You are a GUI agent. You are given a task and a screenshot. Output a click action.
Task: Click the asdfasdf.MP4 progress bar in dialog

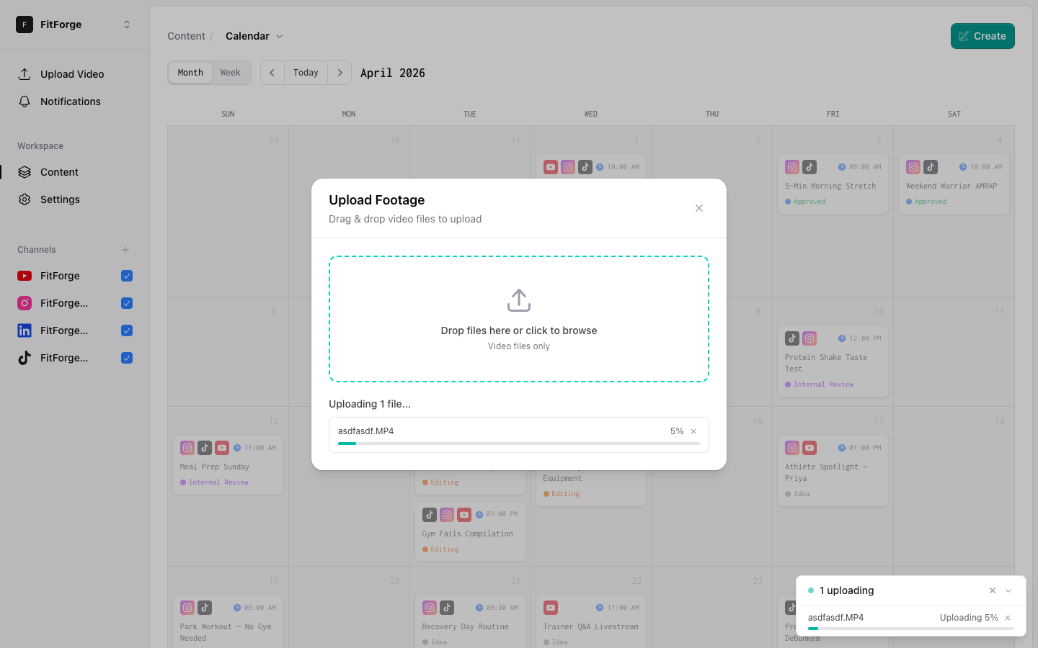519,444
